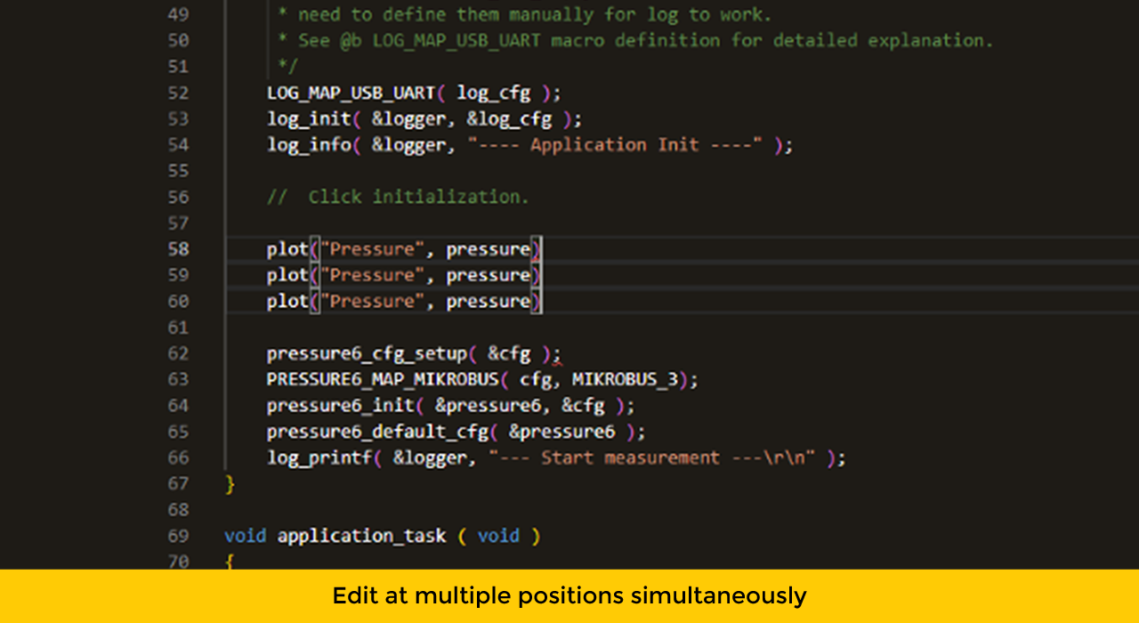Select line number 60 in the gutter
The height and width of the screenshot is (623, 1139).
[178, 301]
